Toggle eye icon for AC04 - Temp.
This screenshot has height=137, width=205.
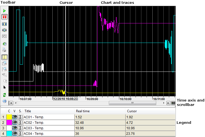point(15,133)
